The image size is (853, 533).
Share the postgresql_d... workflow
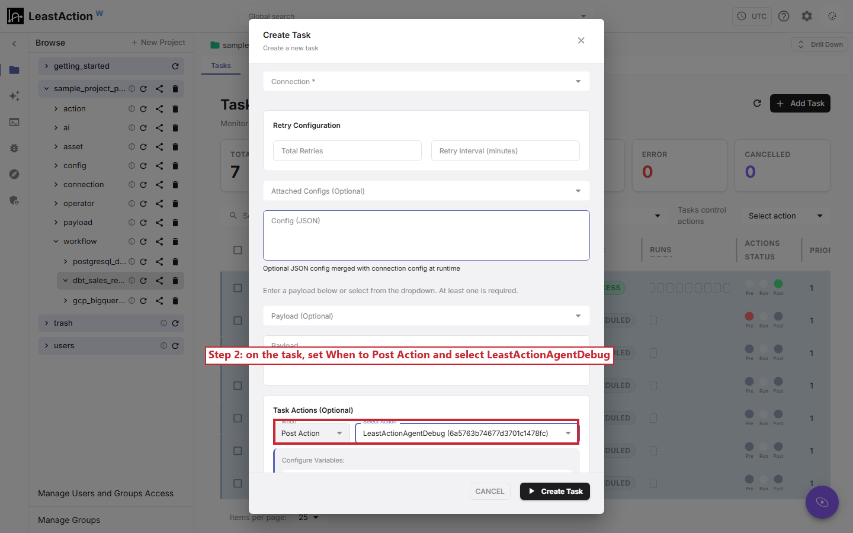[159, 262]
